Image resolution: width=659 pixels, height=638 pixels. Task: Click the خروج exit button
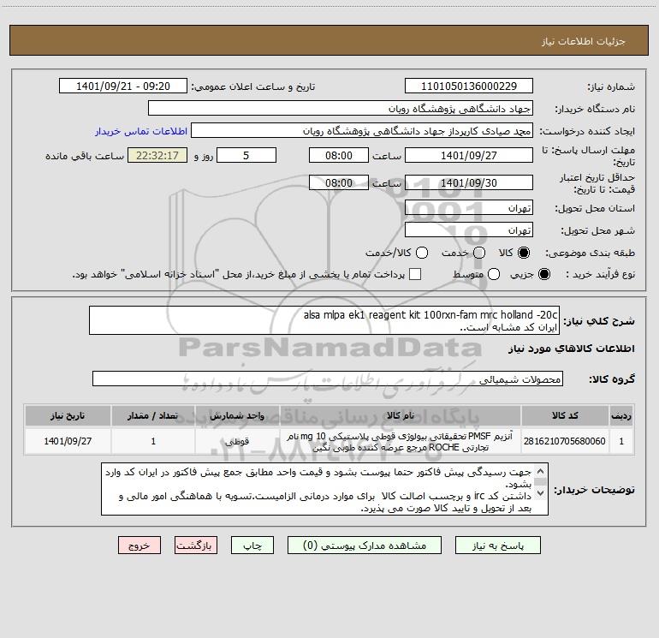[x=140, y=546]
